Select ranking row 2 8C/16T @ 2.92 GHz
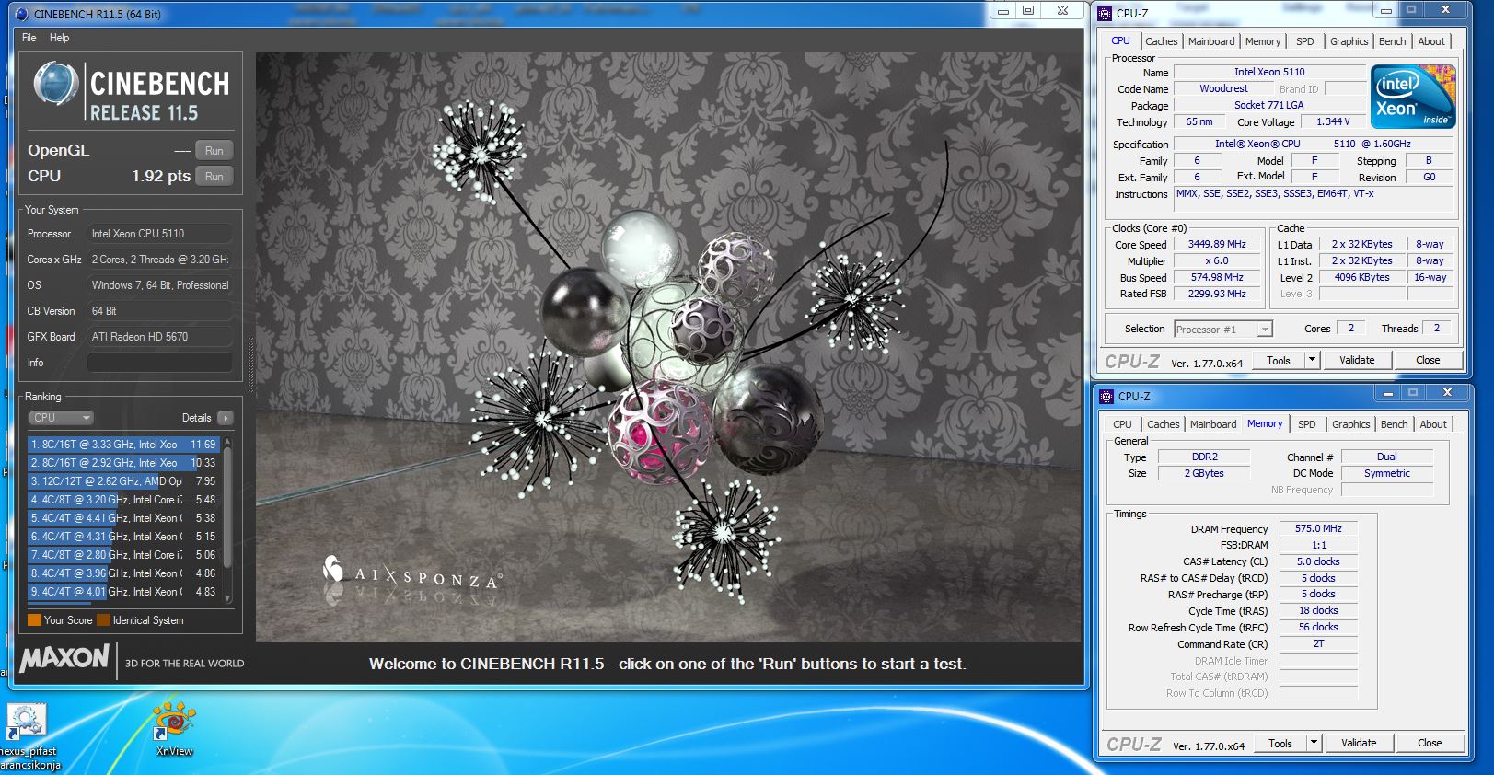1494x775 pixels. pyautogui.click(x=123, y=463)
